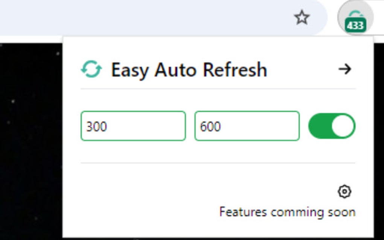384x240 pixels.
Task: Click the word "Features" in the footer
Action: [x=243, y=212]
